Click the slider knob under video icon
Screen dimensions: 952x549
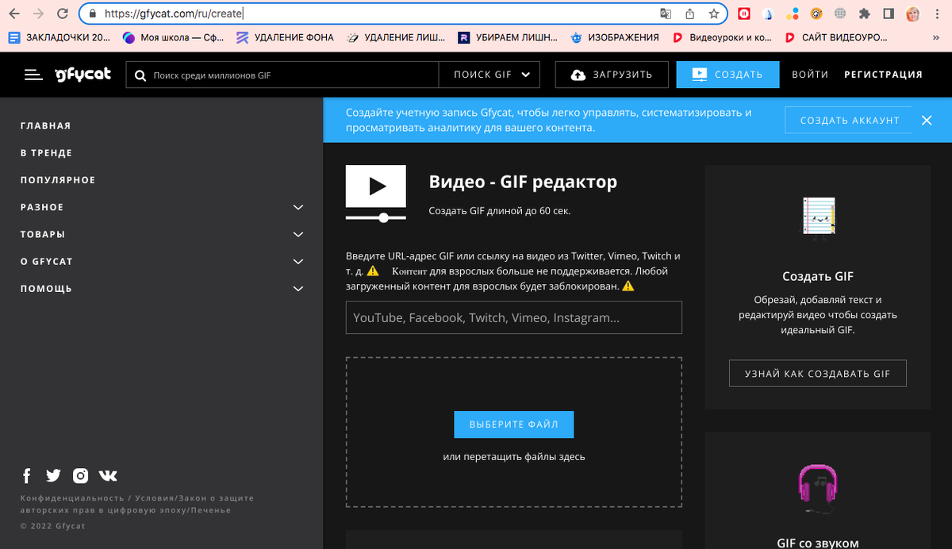pyautogui.click(x=384, y=217)
